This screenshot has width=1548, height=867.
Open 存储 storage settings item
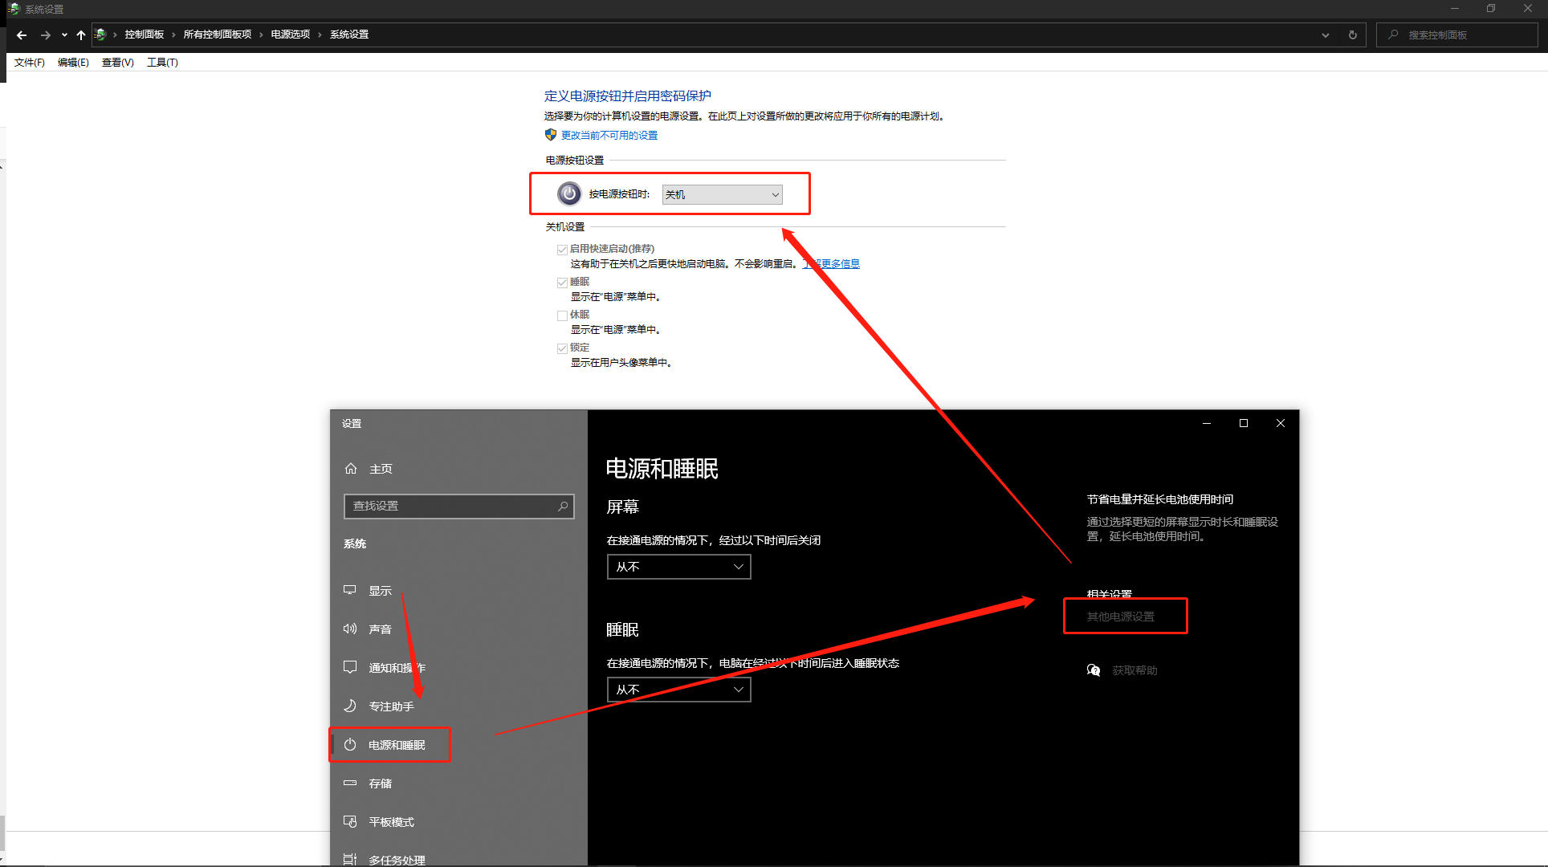[x=380, y=784]
